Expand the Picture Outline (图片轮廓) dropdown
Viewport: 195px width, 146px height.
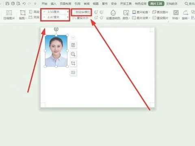141,12
